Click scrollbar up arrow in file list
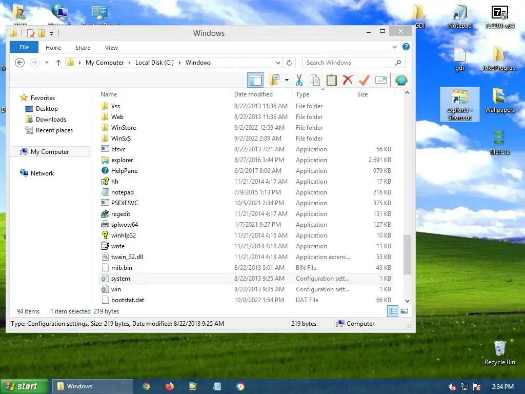This screenshot has width=525, height=394. pyautogui.click(x=407, y=93)
